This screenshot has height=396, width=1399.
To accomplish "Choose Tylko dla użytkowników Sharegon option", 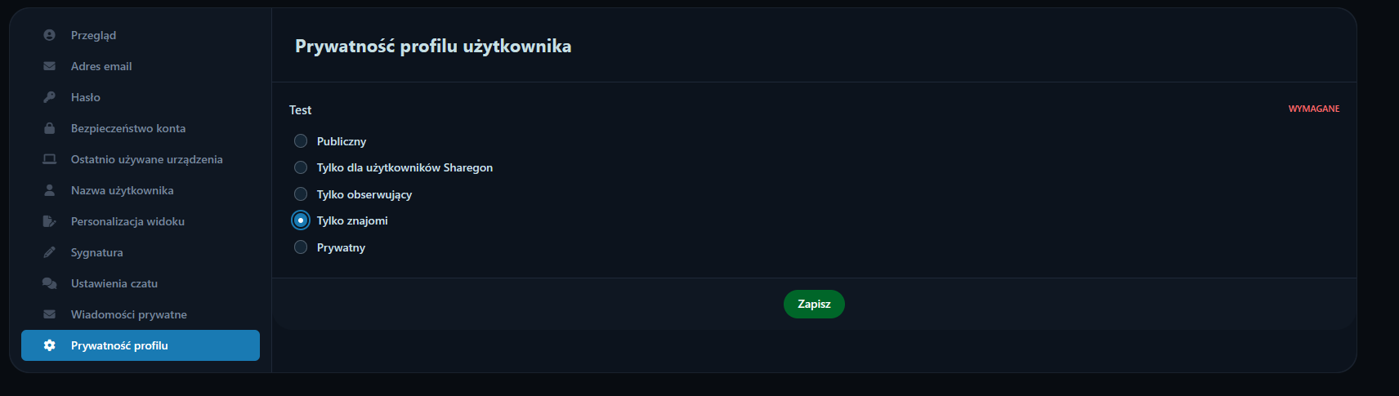I will pos(301,167).
